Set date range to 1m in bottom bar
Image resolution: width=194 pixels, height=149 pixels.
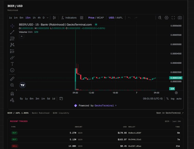(43, 99)
